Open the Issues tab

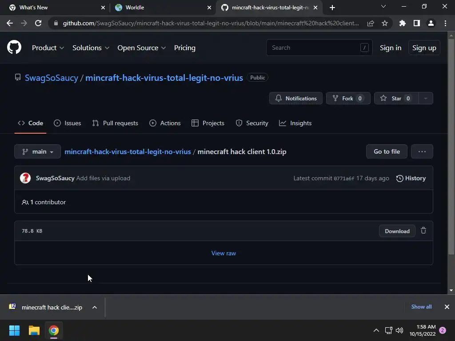click(68, 123)
